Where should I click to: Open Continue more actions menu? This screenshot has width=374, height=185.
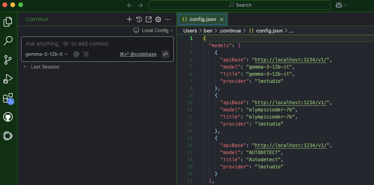[168, 19]
